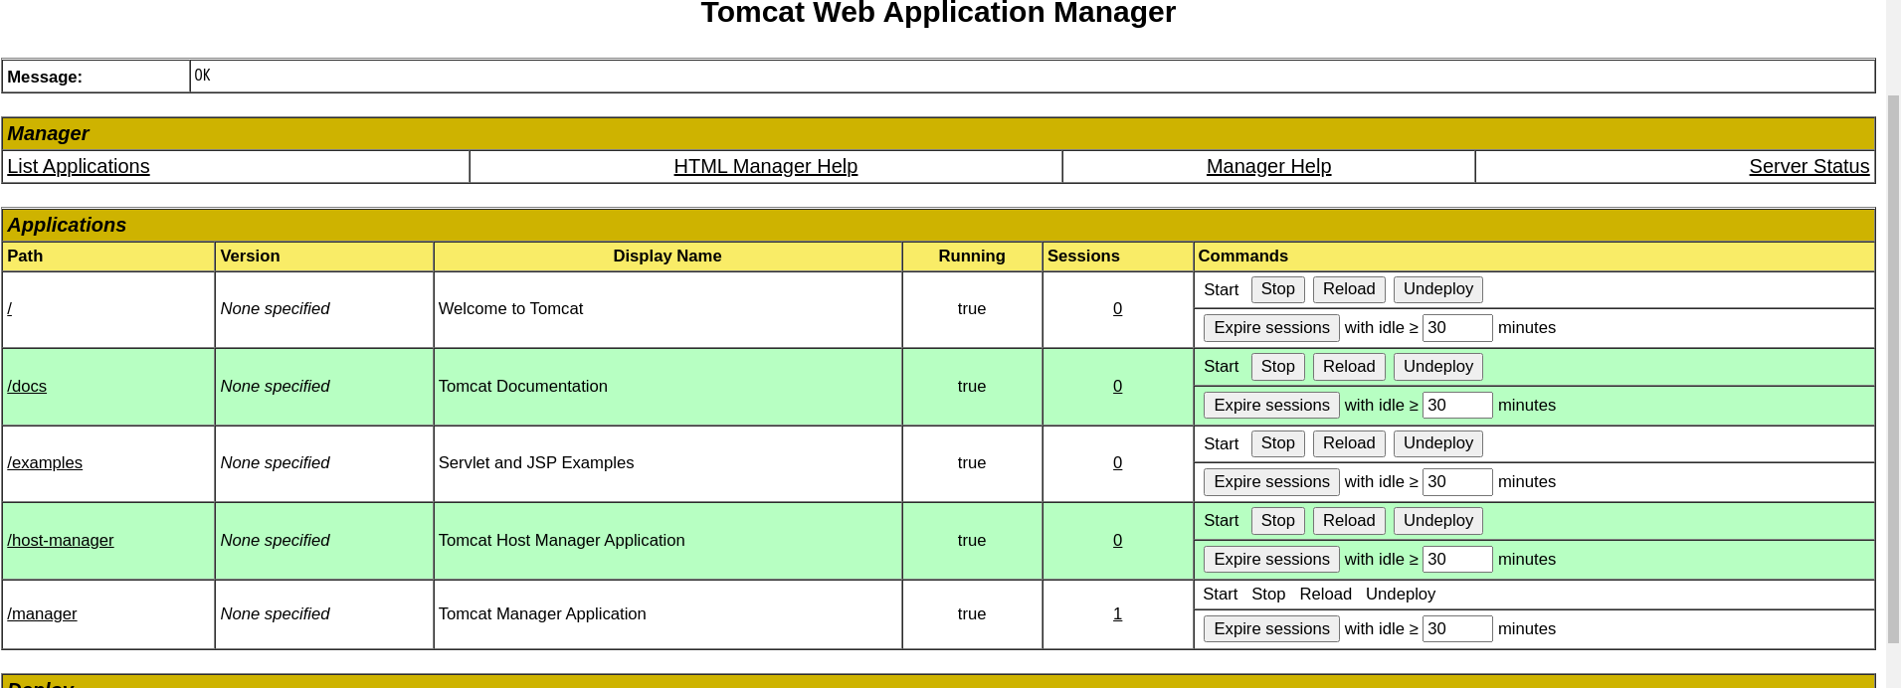Viewport: 1901px width, 688px height.
Task: Click the "Version" column header
Action: point(250,256)
